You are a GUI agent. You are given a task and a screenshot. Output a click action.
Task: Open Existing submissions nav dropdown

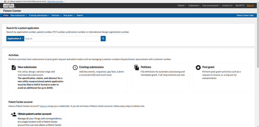(39, 15)
